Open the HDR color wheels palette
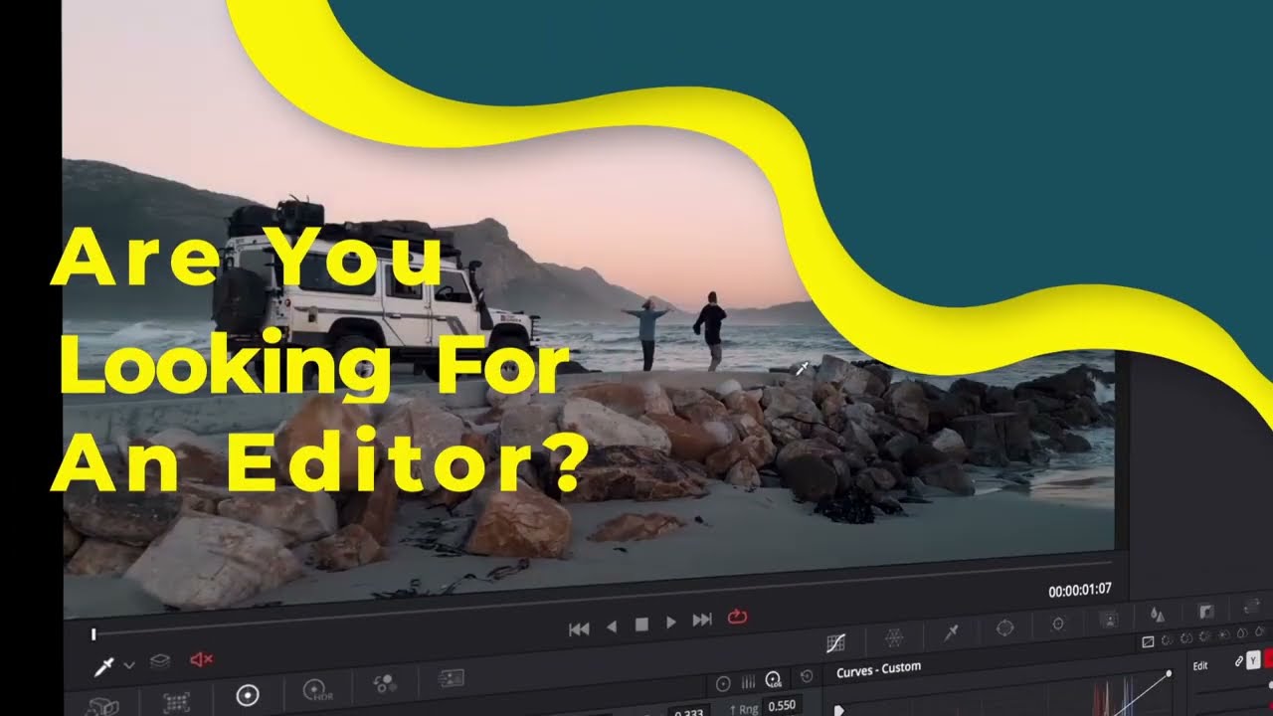Viewport: 1273px width, 716px height. pos(316,689)
